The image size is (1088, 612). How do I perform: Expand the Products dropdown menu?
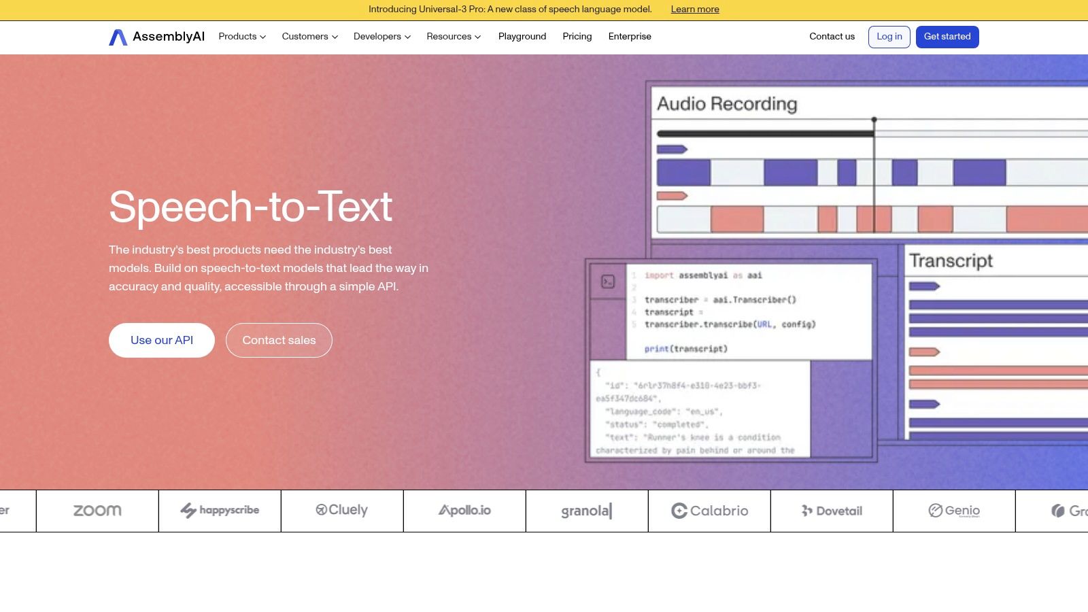coord(242,37)
